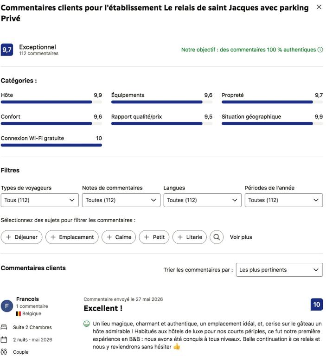The image size is (326, 356).
Task: Close the customer reviews panel
Action: pos(319,7)
